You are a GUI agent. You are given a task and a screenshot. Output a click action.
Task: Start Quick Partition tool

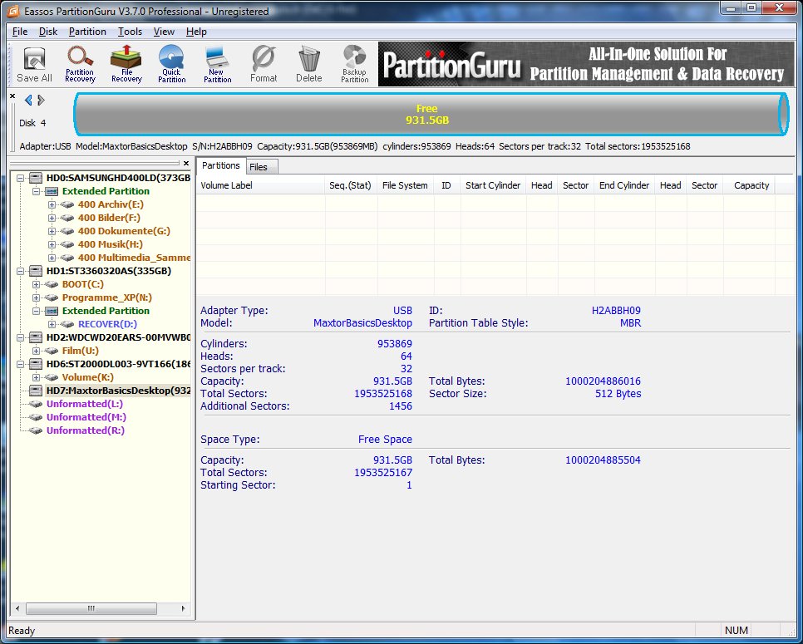[171, 65]
